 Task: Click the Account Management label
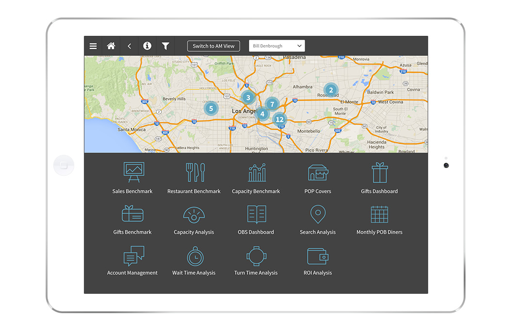point(132,273)
